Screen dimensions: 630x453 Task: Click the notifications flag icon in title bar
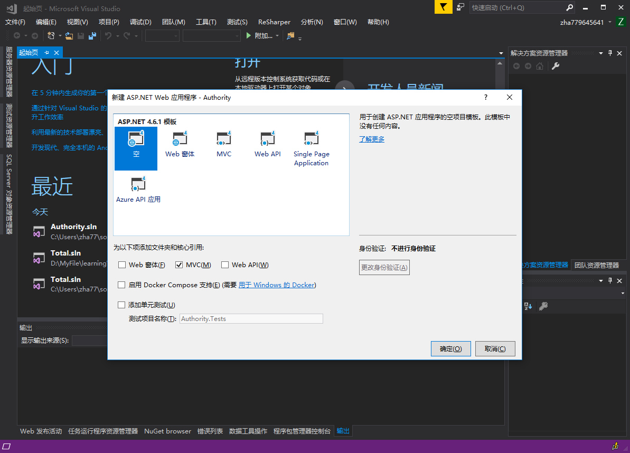click(x=444, y=7)
